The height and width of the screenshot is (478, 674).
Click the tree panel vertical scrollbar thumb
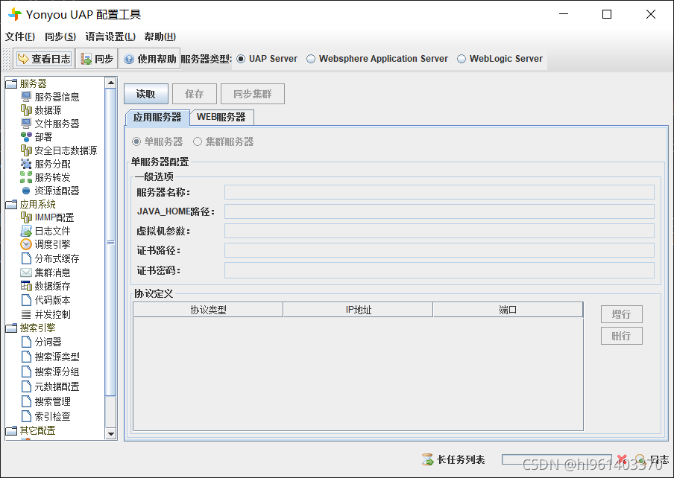[x=111, y=243]
